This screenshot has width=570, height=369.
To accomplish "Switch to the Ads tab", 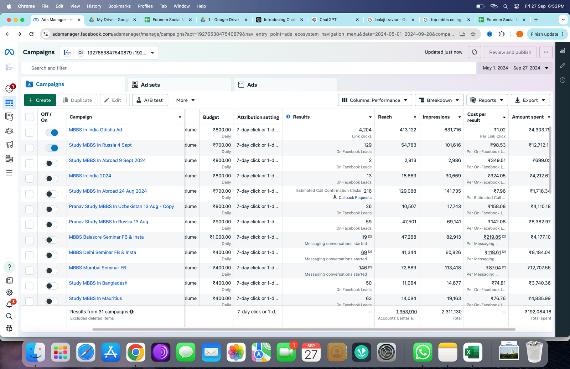I will [252, 85].
